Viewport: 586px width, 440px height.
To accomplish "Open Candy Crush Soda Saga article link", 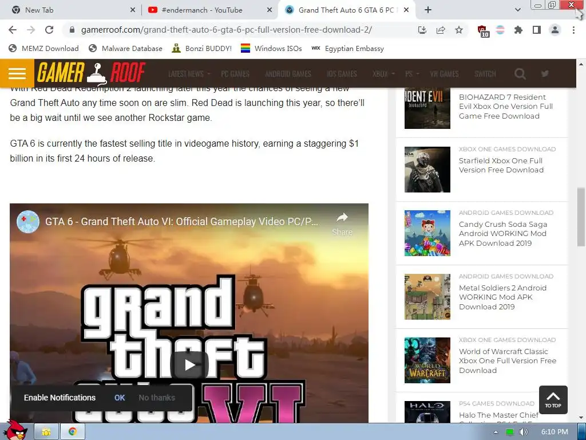I will tap(502, 234).
